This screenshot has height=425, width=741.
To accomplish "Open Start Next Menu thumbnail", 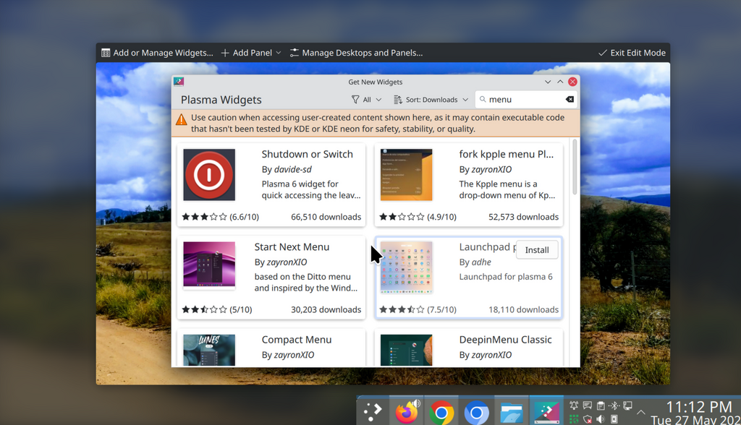I will [209, 264].
